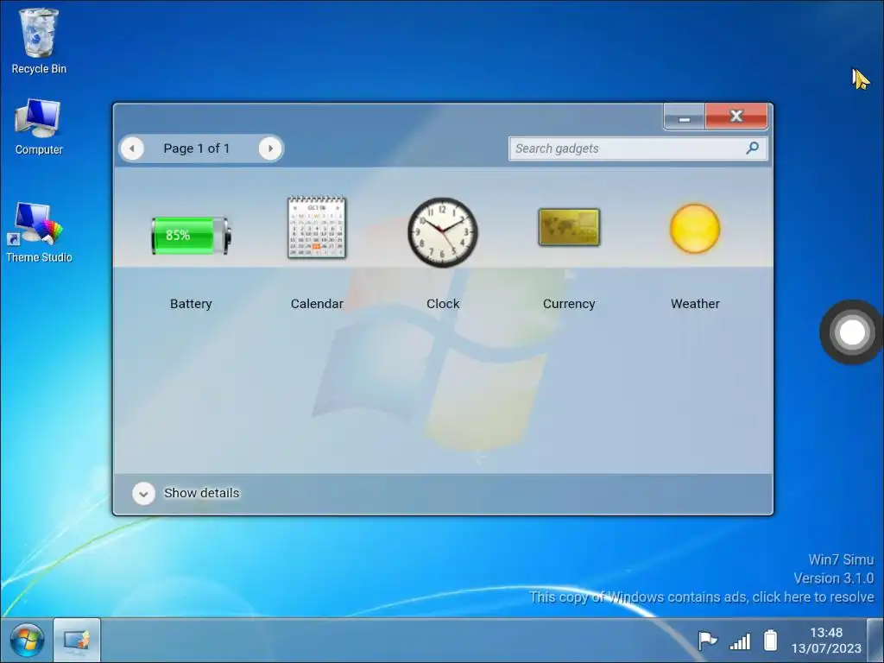Click the Clock label text
Screen dimensions: 884x663
pyautogui.click(x=443, y=304)
